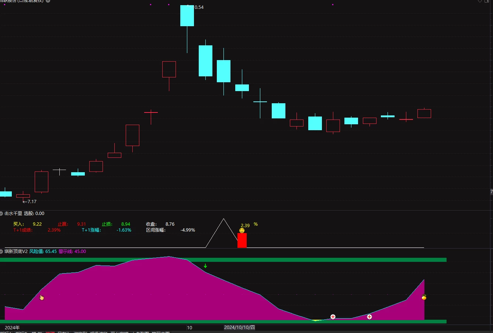
Task: Click the 止损 value 8.94
Action: [x=126, y=224]
